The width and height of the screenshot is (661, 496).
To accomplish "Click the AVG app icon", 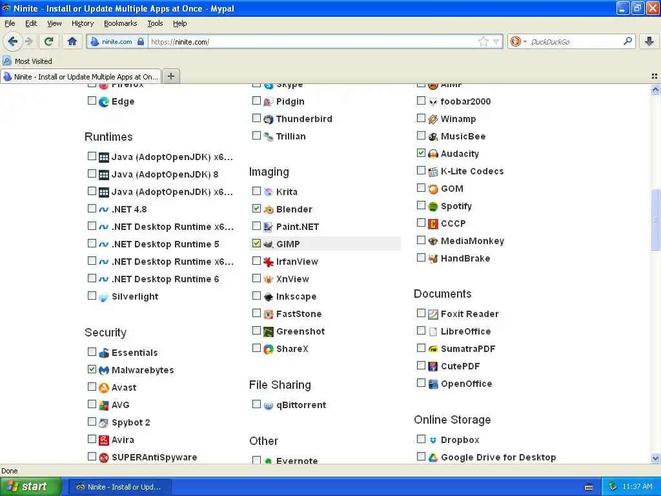I will pyautogui.click(x=104, y=406).
